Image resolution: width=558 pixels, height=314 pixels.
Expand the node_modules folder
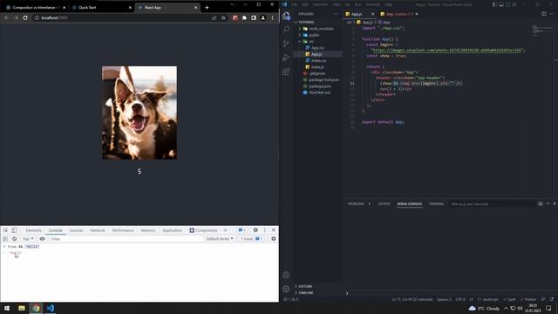(x=316, y=29)
